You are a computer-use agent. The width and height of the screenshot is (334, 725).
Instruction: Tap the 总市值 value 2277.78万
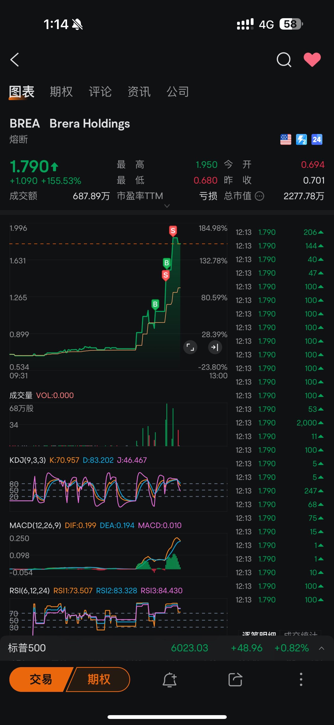[x=304, y=196]
